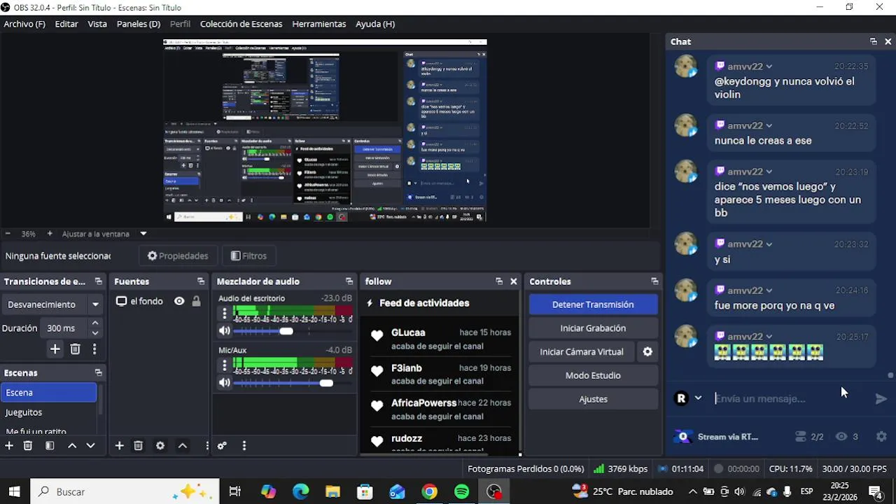Zoom in the preview with plus

coord(50,234)
